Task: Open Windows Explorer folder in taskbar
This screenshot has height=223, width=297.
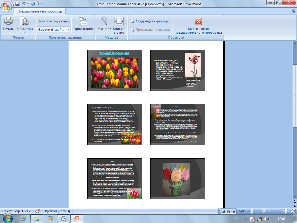Action: [x=37, y=219]
